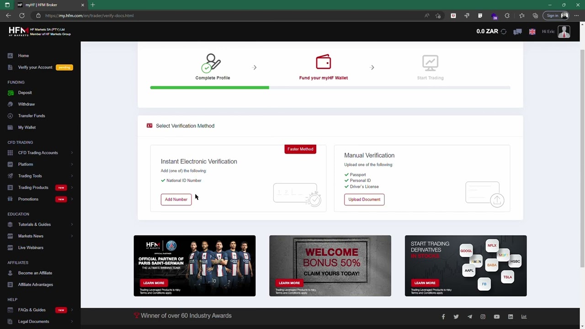The height and width of the screenshot is (329, 585).
Task: Open the HFM Facebook page icon
Action: (x=443, y=317)
